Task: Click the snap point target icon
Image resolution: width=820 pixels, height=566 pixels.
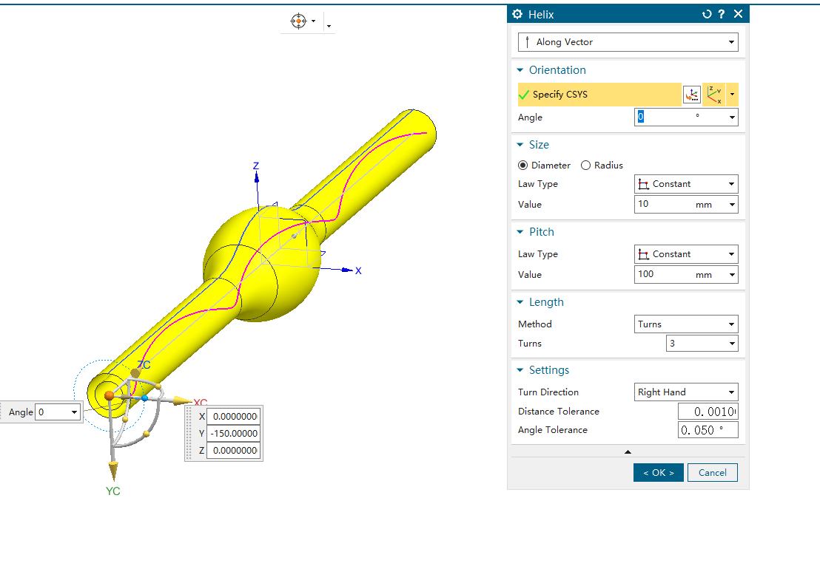Action: [298, 21]
